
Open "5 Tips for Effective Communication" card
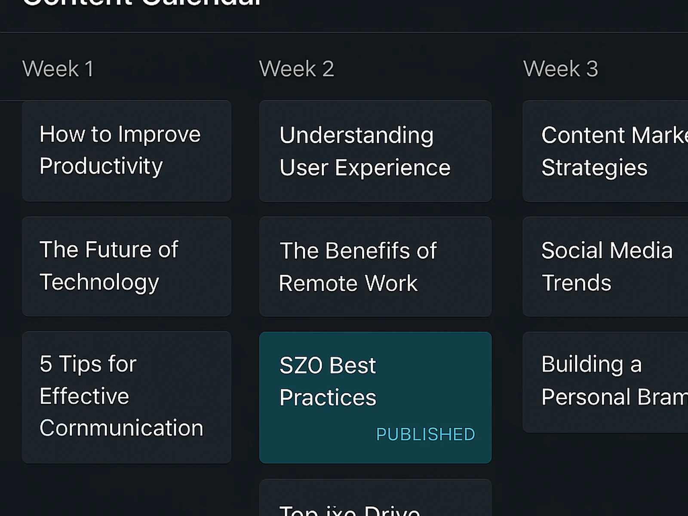click(126, 397)
